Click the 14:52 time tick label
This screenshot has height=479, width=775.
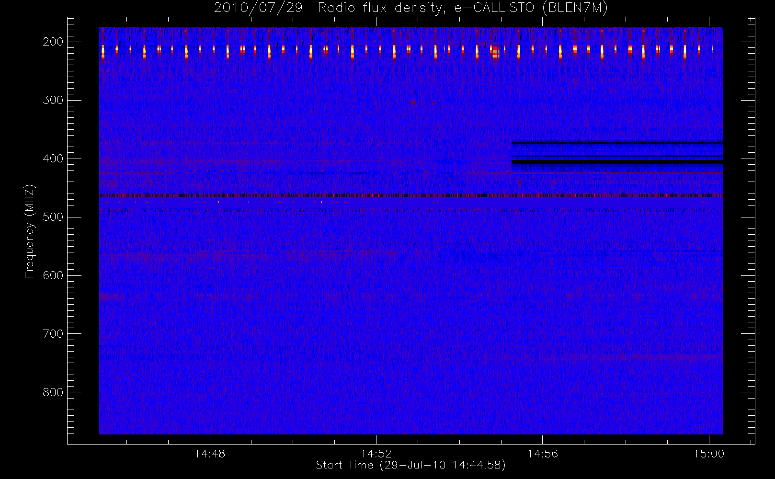[x=376, y=454]
